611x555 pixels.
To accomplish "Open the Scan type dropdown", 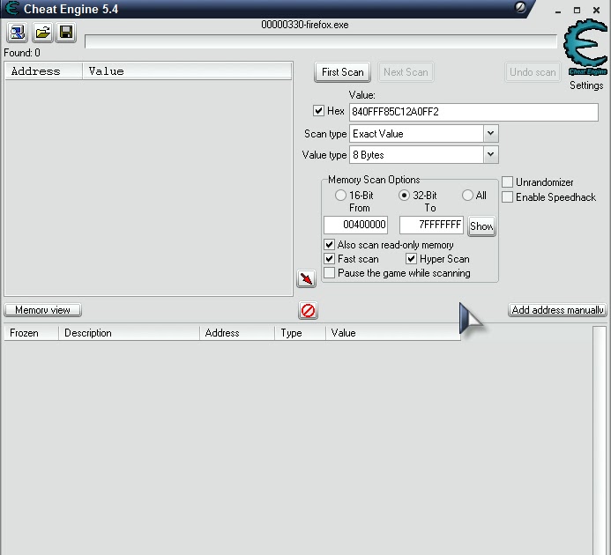I will click(x=490, y=134).
